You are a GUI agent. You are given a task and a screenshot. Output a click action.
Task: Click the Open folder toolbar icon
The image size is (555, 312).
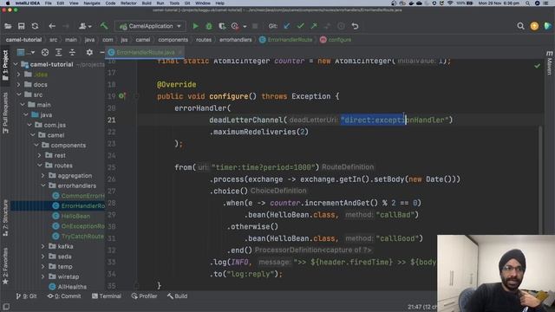8,26
